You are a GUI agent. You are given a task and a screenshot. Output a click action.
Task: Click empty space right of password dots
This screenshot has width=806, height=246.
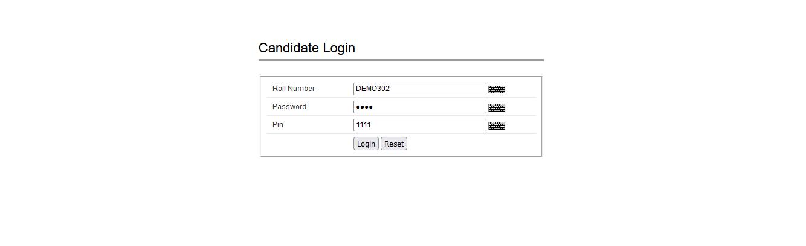pyautogui.click(x=429, y=107)
